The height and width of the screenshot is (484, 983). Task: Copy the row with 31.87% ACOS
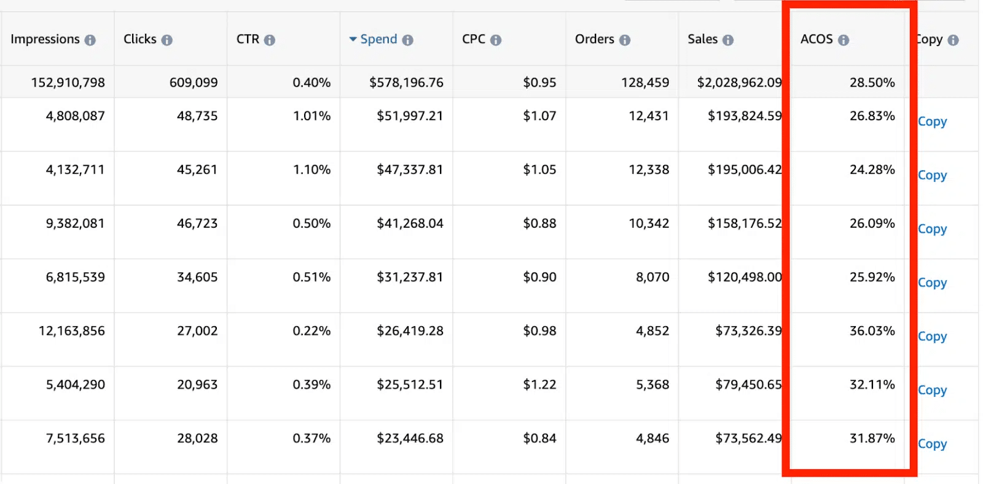932,443
